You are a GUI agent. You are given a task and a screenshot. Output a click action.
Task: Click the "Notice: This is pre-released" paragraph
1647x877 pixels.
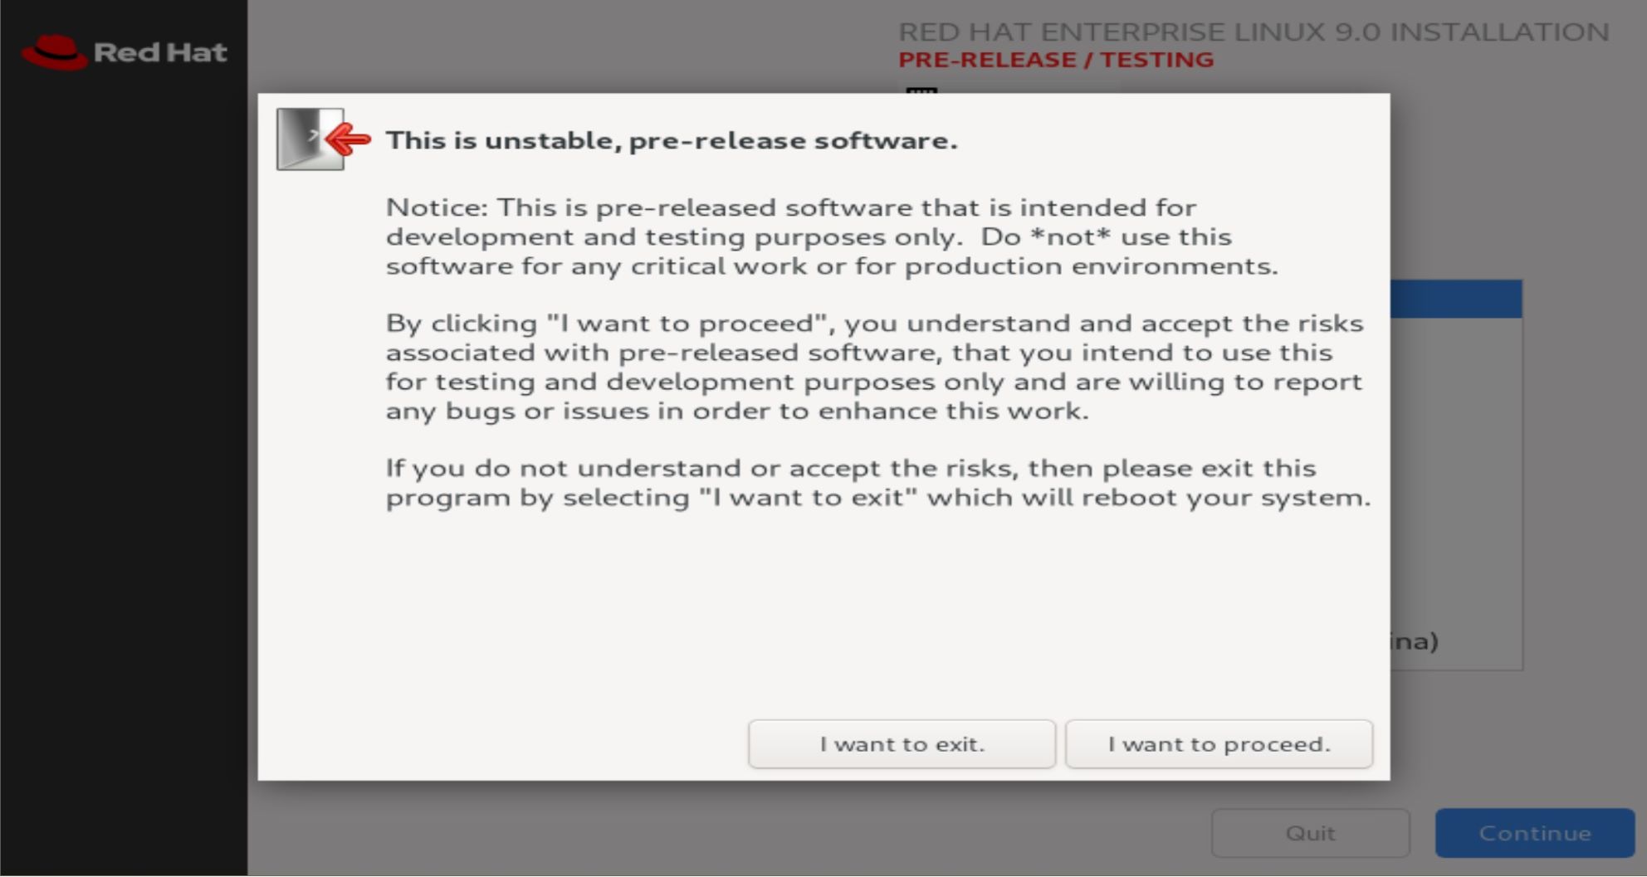[x=832, y=236]
